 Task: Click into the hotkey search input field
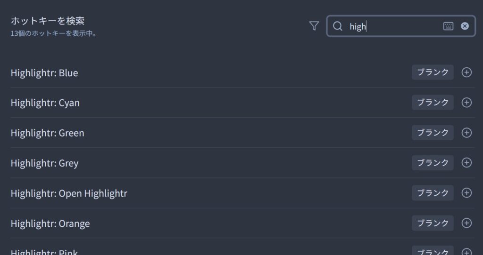pyautogui.click(x=394, y=26)
